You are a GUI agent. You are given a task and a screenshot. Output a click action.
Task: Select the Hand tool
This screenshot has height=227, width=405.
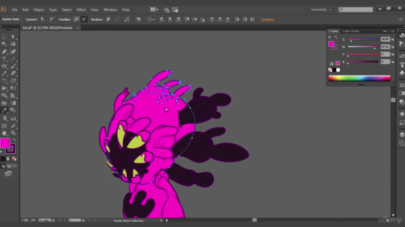[x=4, y=133]
